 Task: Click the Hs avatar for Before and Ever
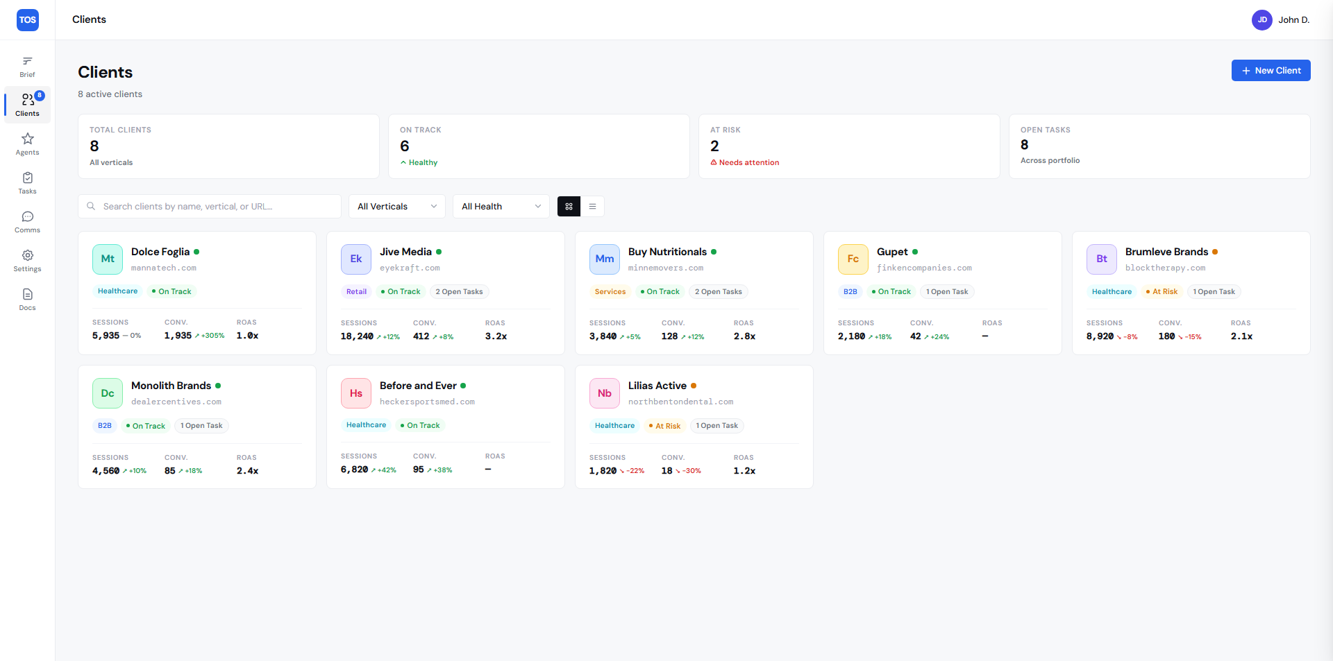pos(356,393)
